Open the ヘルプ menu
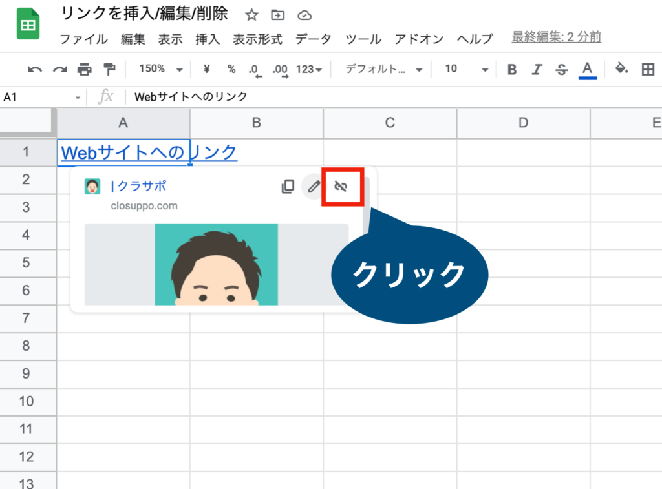 click(475, 39)
